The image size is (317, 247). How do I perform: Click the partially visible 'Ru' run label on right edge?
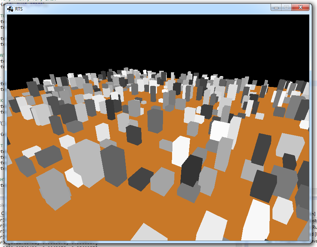click(x=314, y=227)
